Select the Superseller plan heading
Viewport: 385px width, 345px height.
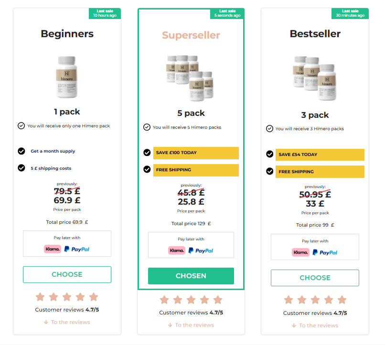click(x=191, y=35)
